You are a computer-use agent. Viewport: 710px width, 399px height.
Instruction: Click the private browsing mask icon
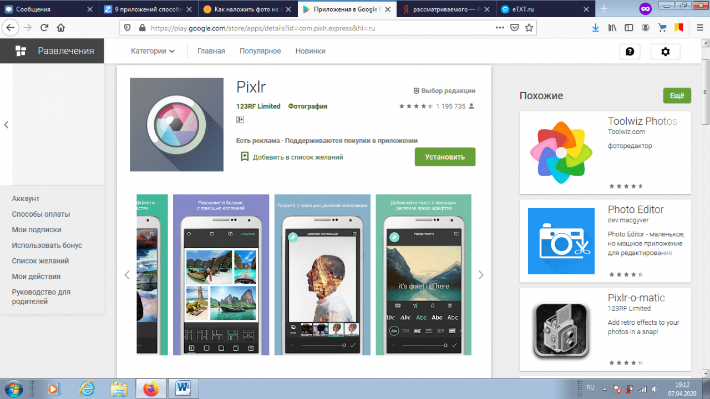point(645,9)
